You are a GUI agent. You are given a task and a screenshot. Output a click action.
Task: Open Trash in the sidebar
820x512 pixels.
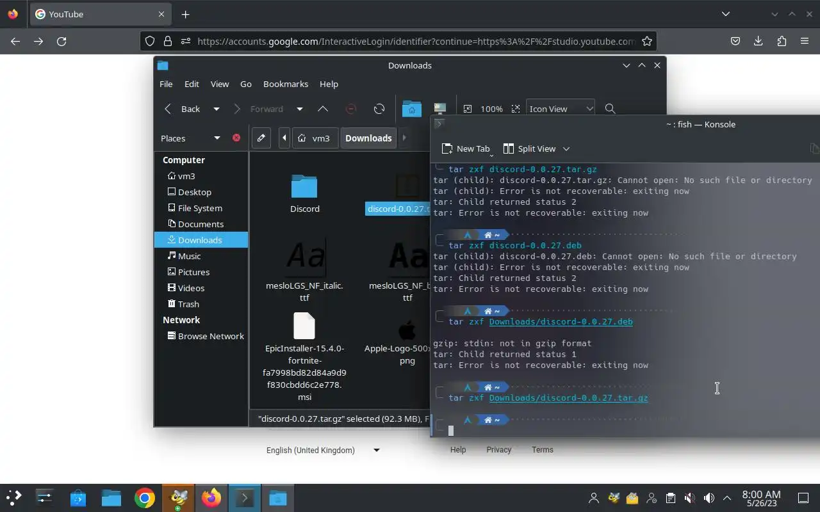pyautogui.click(x=201, y=304)
